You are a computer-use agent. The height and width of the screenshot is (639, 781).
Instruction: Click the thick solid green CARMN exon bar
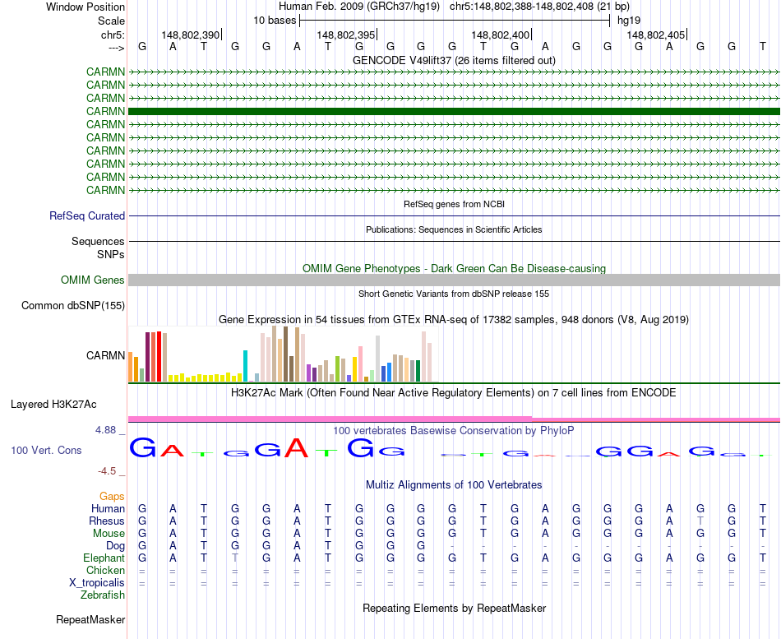coord(454,111)
